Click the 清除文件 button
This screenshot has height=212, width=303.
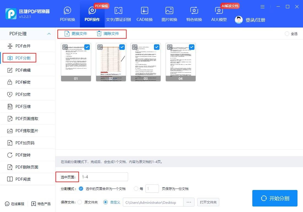click(108, 34)
